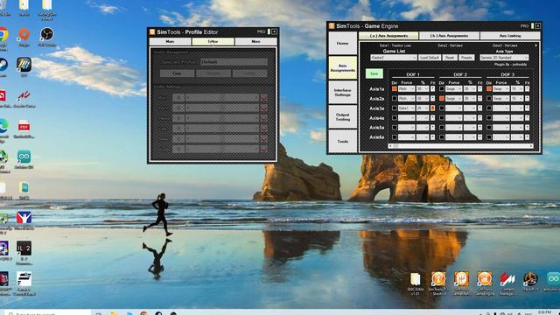This screenshot has height=315, width=560.
Task: Open Chrome browser desktop shortcut
Action: (3, 35)
